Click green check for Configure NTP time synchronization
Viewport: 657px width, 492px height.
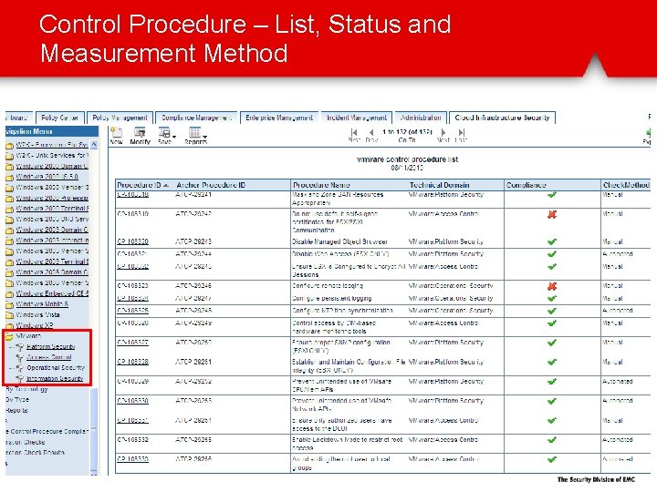[552, 311]
